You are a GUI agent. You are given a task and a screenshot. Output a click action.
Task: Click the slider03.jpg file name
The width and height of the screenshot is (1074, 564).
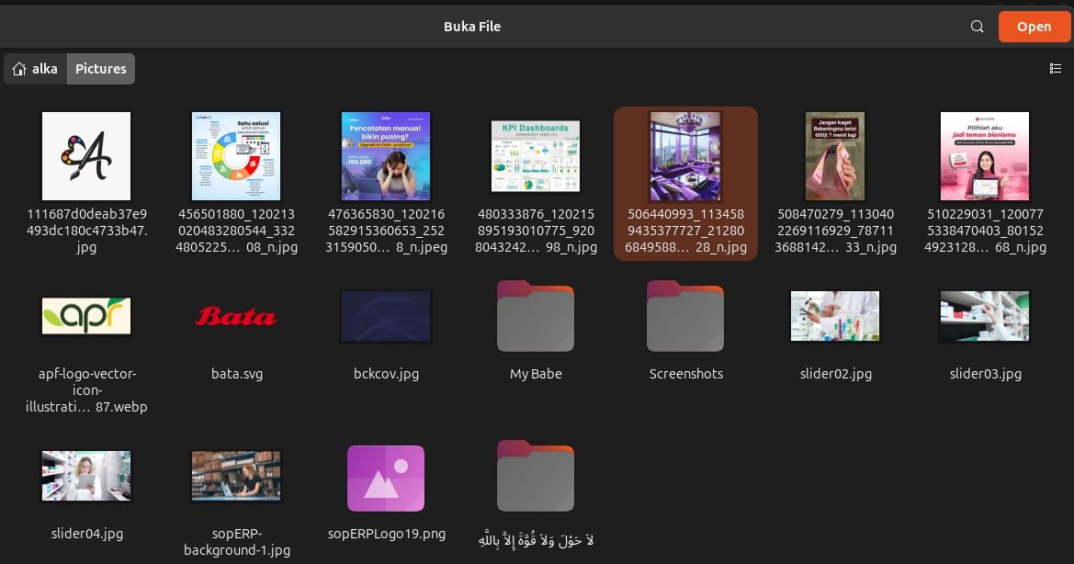coord(985,374)
